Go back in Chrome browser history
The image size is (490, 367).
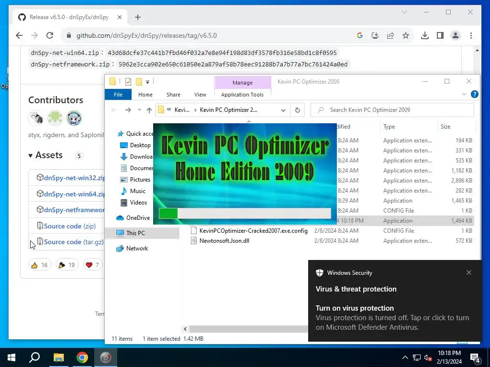coord(19,35)
